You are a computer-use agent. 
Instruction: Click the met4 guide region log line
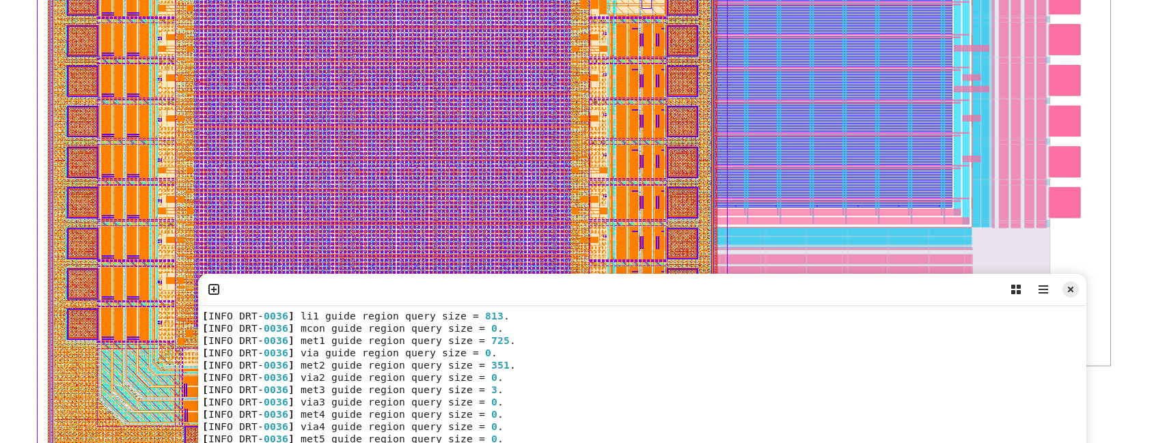[x=353, y=414]
